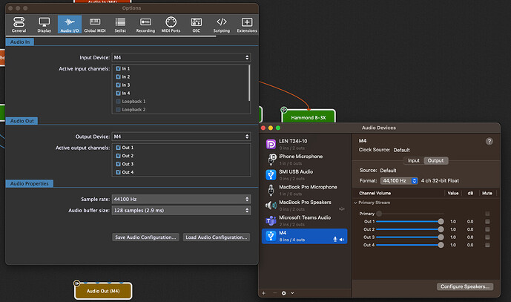Screen dimensions: 511x302
Task: Toggle the Out 4 output channel checkbox
Action: click(119, 172)
